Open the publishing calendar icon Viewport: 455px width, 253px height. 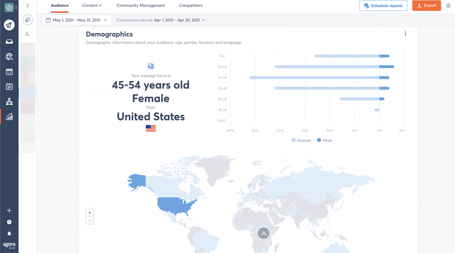point(9,72)
